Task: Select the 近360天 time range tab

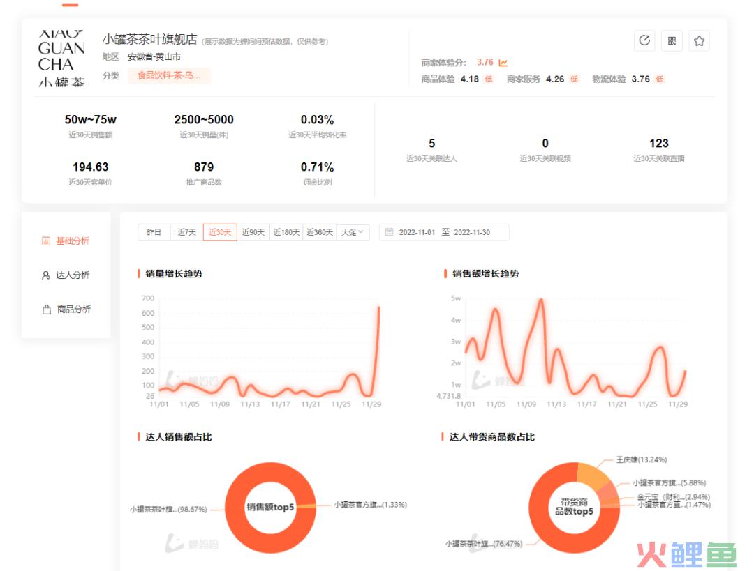Action: [x=319, y=232]
